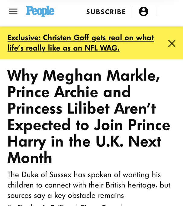Click the People logo
The height and width of the screenshot is (206, 183).
pos(40,11)
